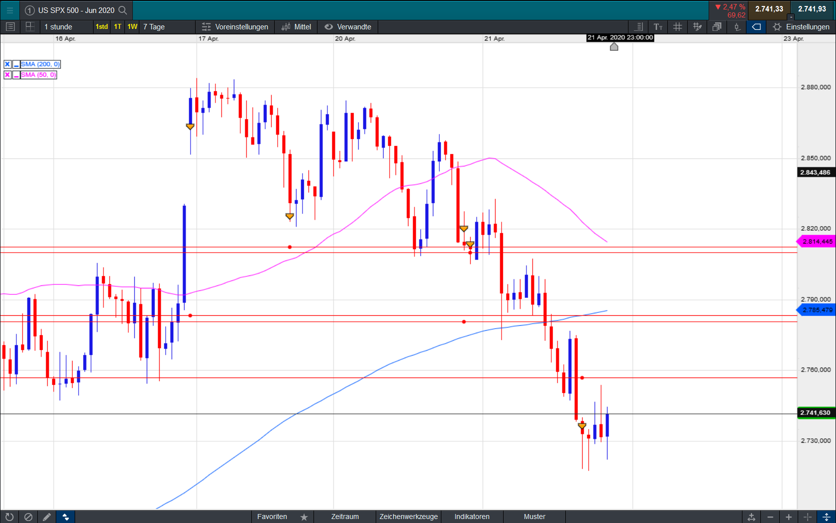836x523 pixels.
Task: Toggle chart grid lines
Action: [x=677, y=27]
